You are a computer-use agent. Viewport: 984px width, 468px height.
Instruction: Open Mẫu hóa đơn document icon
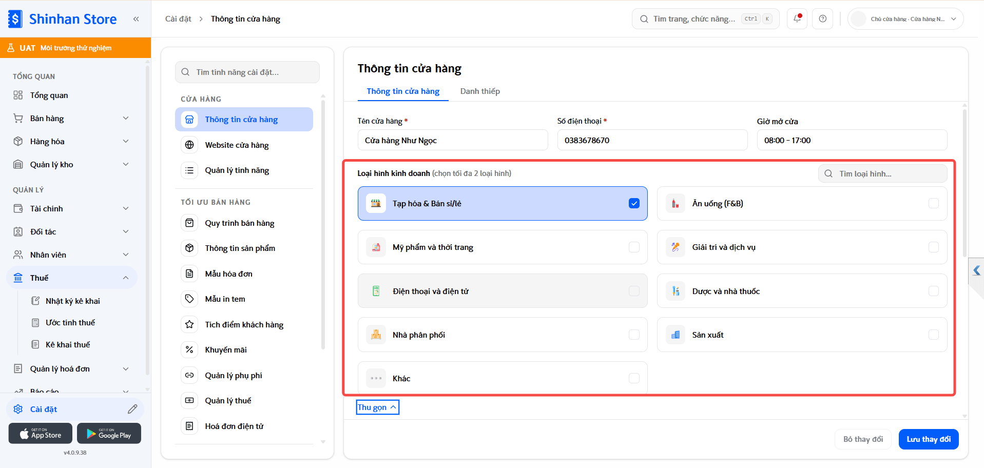pyautogui.click(x=189, y=274)
